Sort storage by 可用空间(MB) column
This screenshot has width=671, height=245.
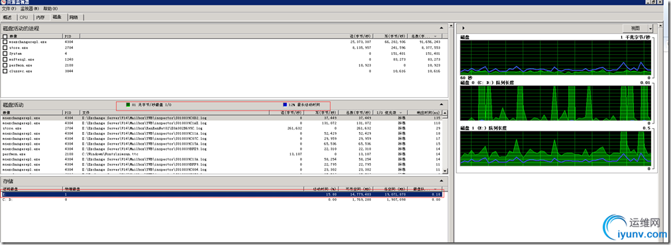pos(355,189)
